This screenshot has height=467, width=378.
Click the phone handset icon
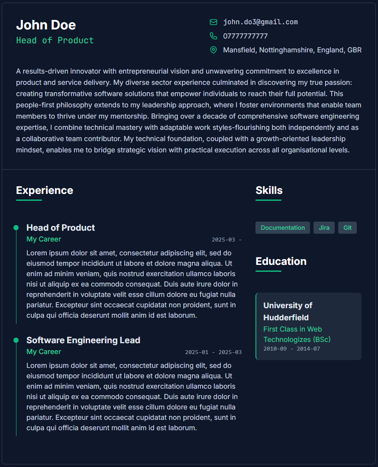coord(213,36)
